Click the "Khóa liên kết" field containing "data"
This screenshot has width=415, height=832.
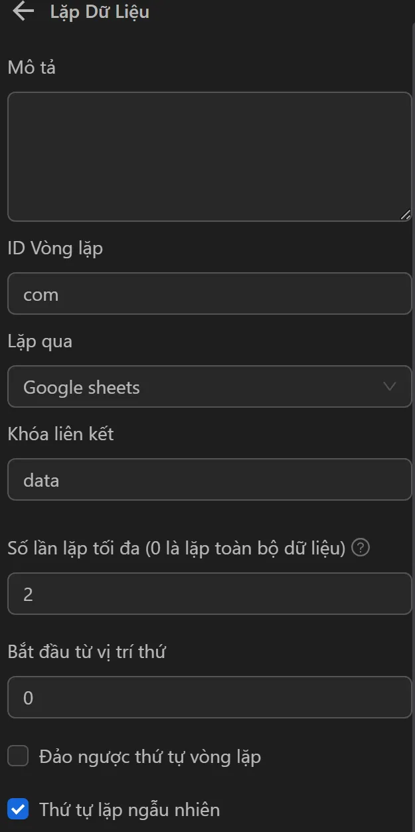209,480
